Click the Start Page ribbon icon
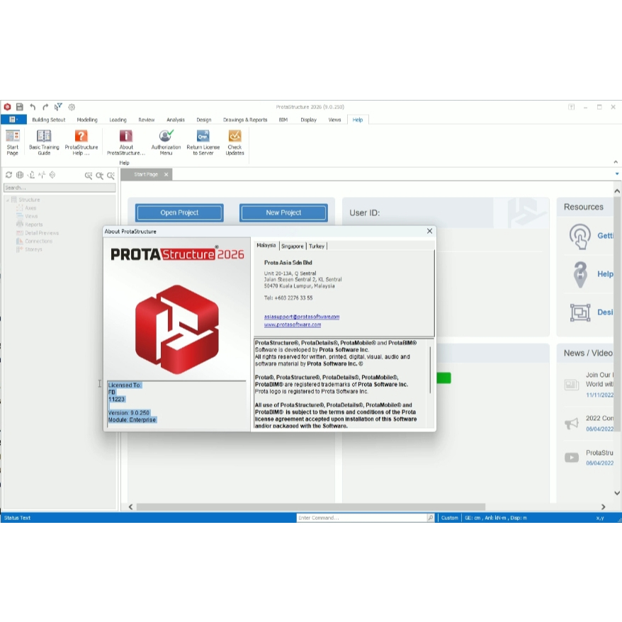The height and width of the screenshot is (622, 622). click(12, 142)
